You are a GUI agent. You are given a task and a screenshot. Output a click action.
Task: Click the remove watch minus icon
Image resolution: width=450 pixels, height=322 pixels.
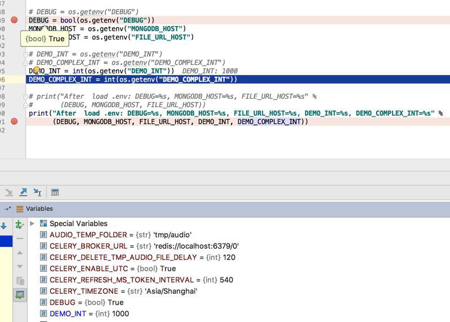coord(20,239)
